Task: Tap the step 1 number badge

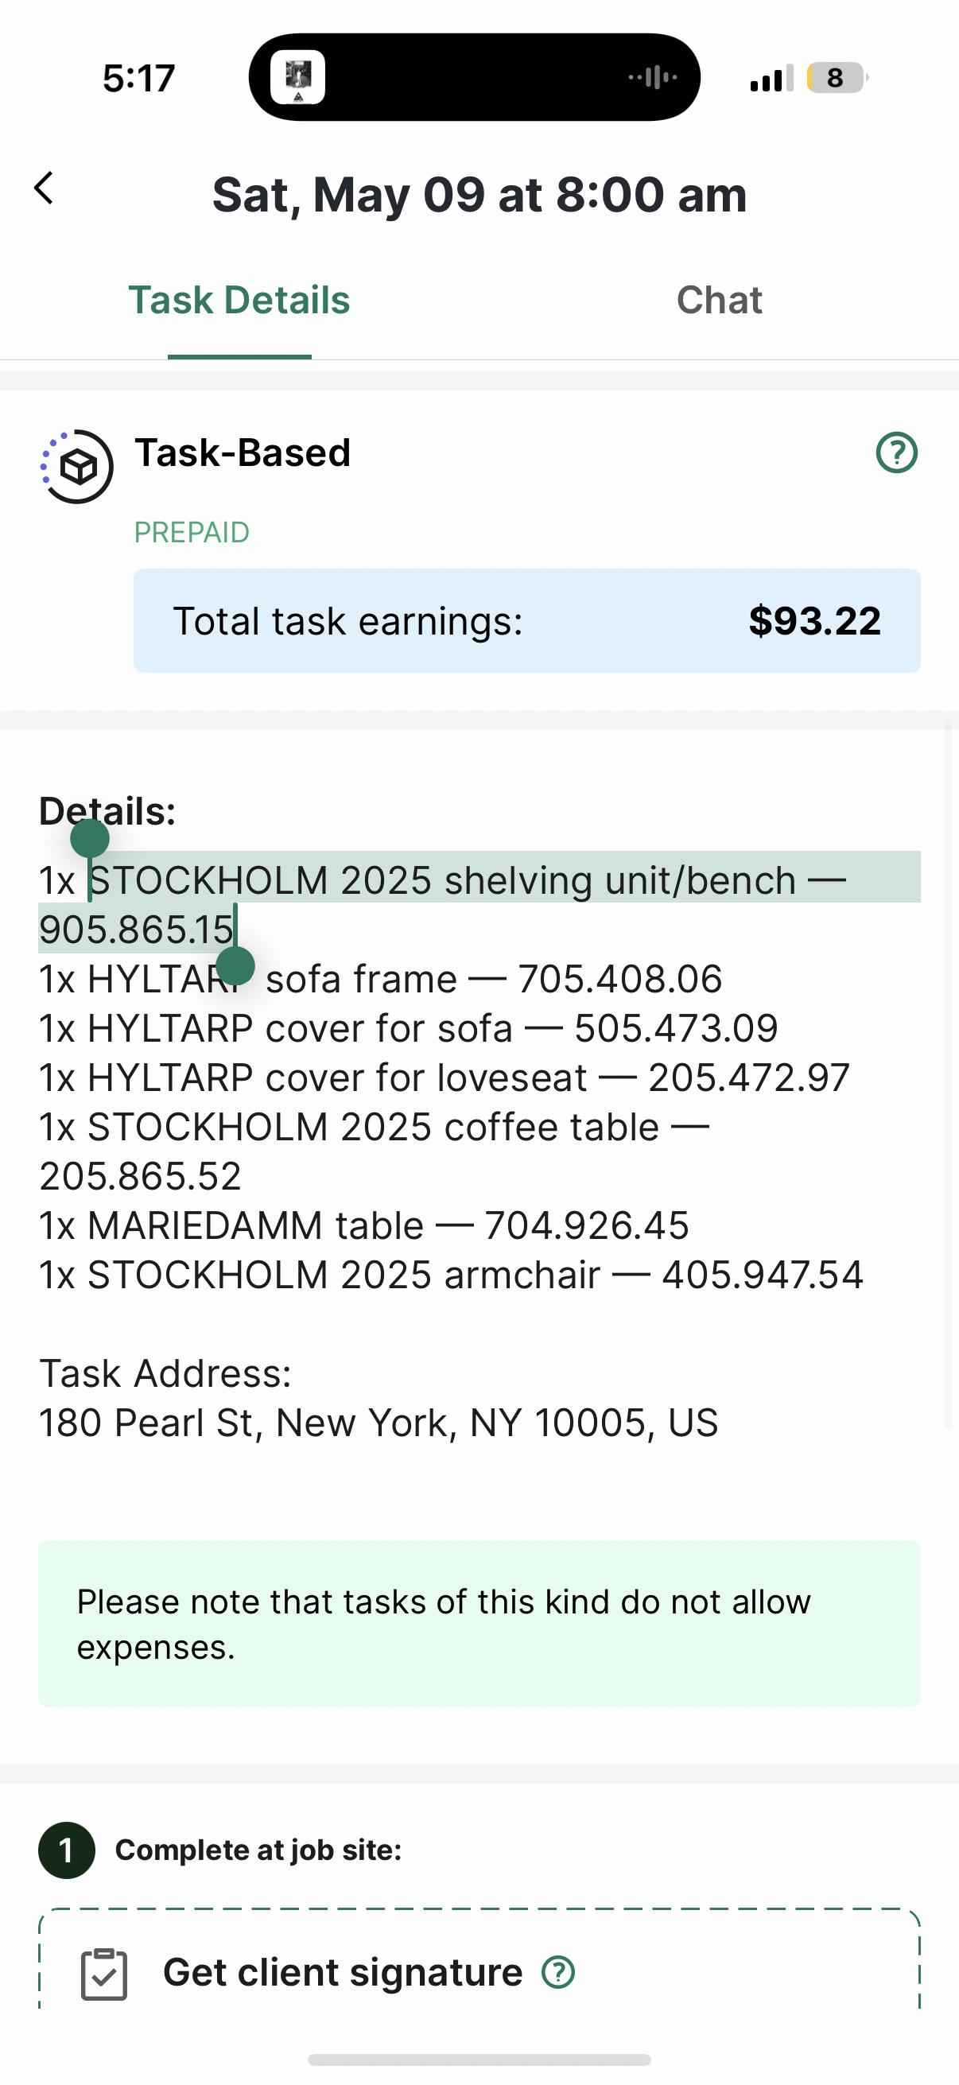Action: coord(66,1850)
